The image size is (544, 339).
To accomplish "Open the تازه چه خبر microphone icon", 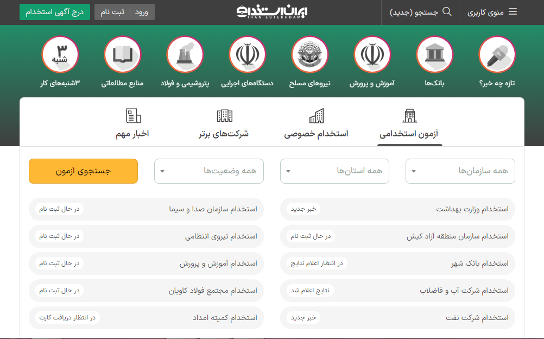I will point(497,54).
